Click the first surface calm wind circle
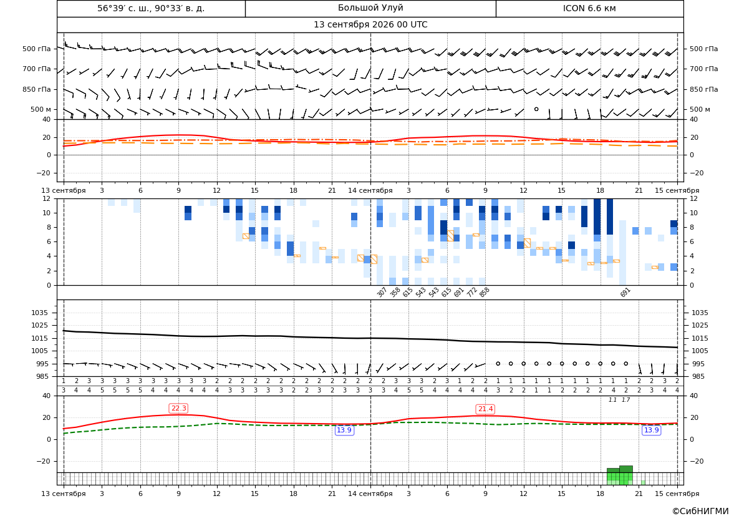 coord(498,363)
